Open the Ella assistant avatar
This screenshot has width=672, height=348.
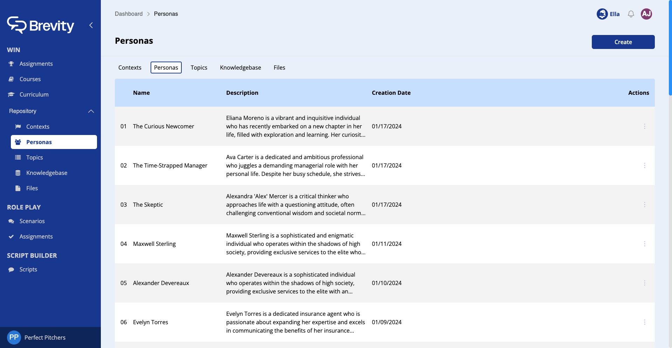point(602,14)
